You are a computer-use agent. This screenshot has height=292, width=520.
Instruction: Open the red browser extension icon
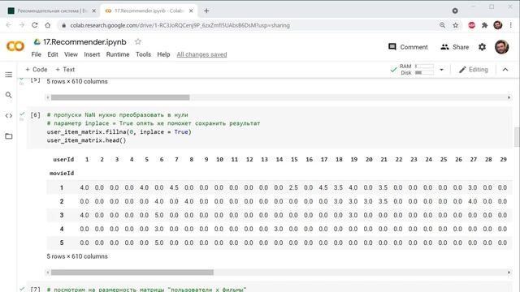pyautogui.click(x=471, y=25)
